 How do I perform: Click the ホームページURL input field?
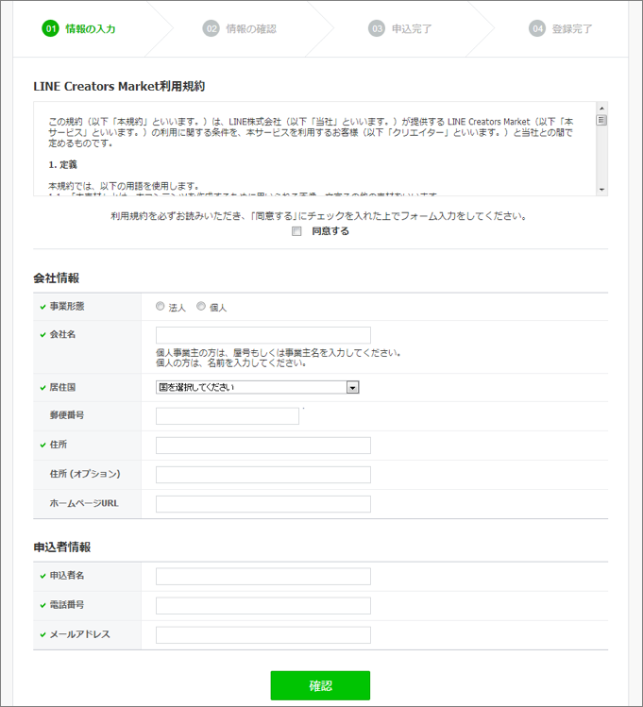click(262, 504)
